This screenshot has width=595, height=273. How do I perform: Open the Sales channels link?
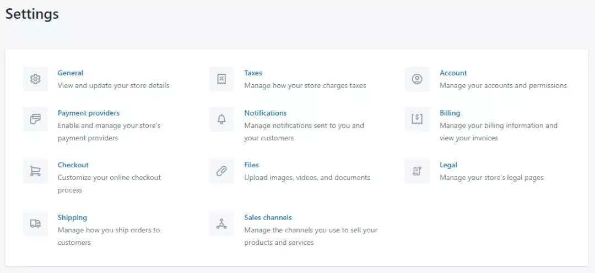pyautogui.click(x=268, y=217)
